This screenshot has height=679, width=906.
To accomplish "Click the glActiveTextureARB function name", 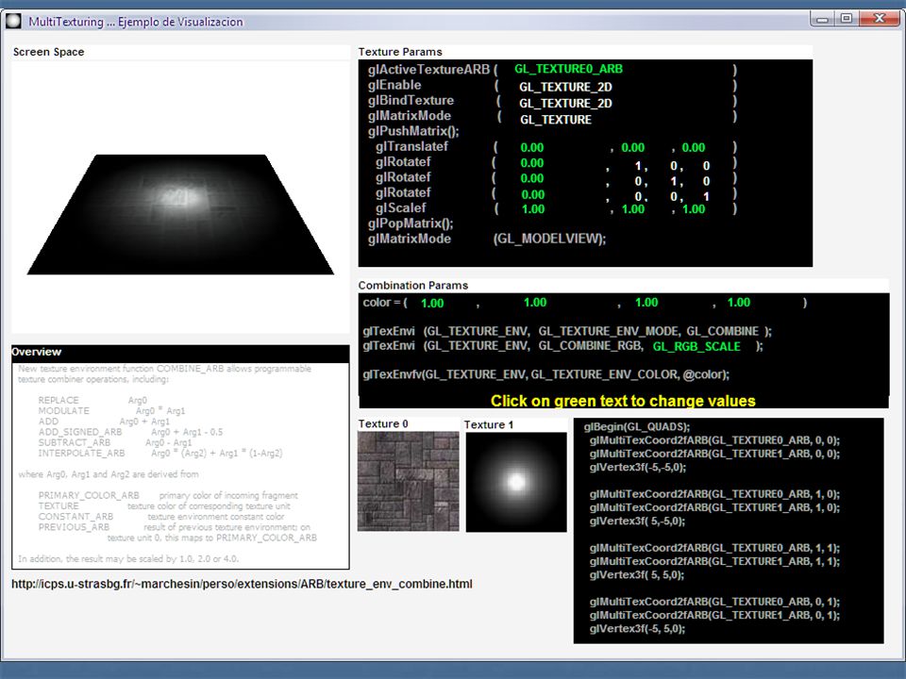I will [x=428, y=69].
